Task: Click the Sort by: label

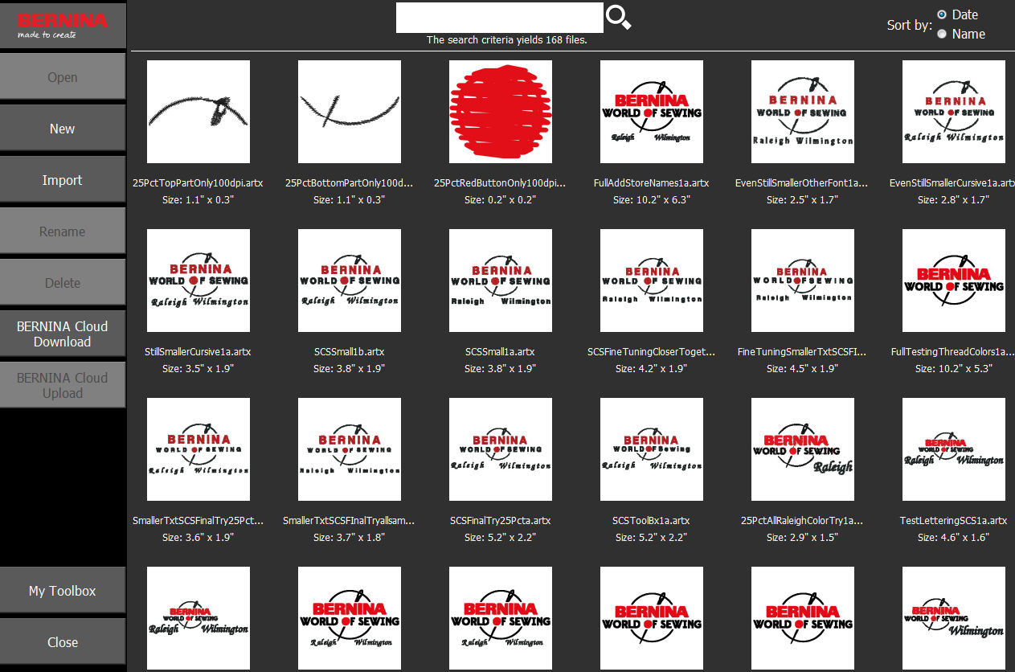Action: pyautogui.click(x=910, y=25)
